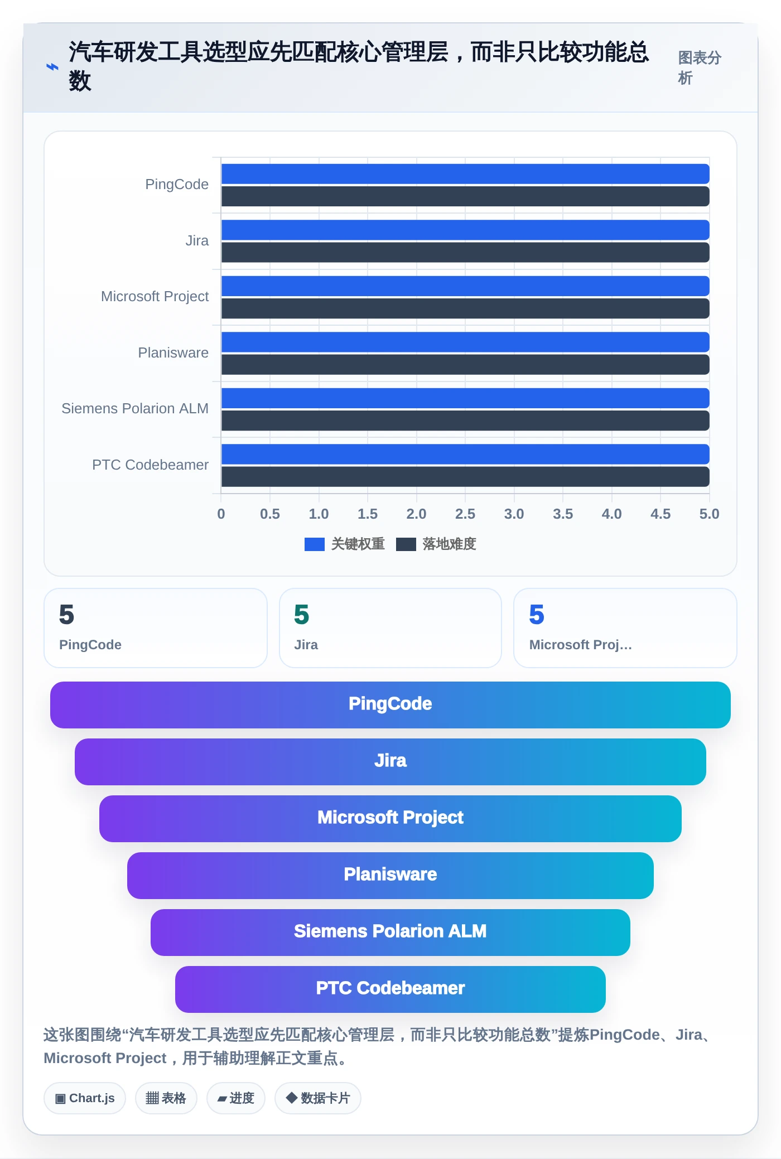Screen dimensions: 781x1159
Task: Click Planisware's blue chart bar
Action: (465, 342)
